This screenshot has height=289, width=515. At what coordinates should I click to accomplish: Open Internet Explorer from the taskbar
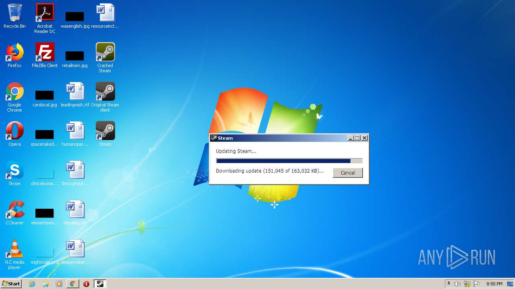point(32,284)
